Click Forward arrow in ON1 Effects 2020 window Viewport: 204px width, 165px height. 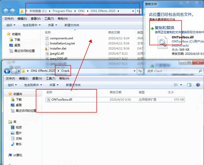point(13,11)
